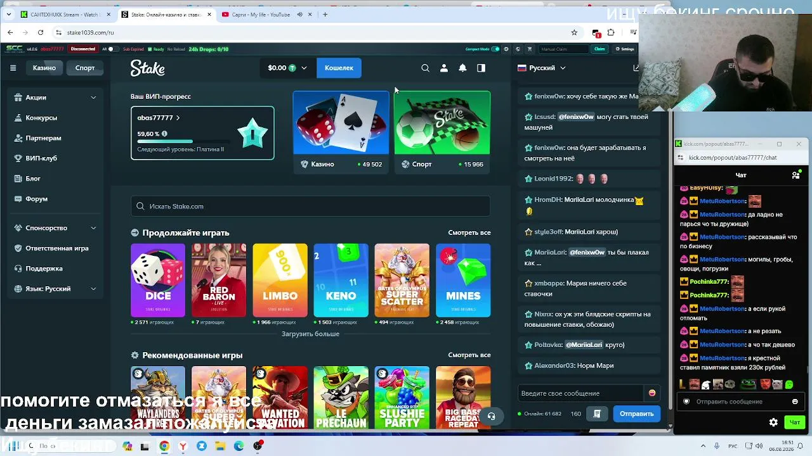Mute the YouTube tab audio icon
812x456 pixels.
point(299,15)
